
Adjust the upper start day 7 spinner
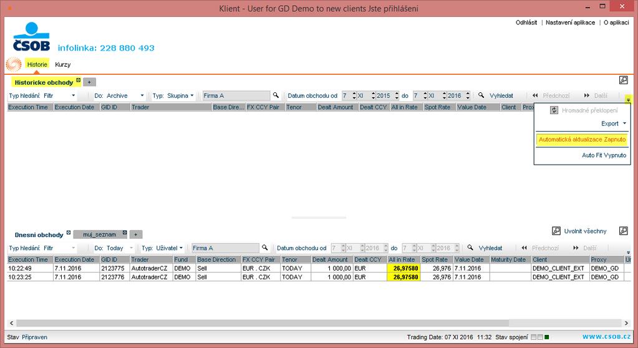354,95
